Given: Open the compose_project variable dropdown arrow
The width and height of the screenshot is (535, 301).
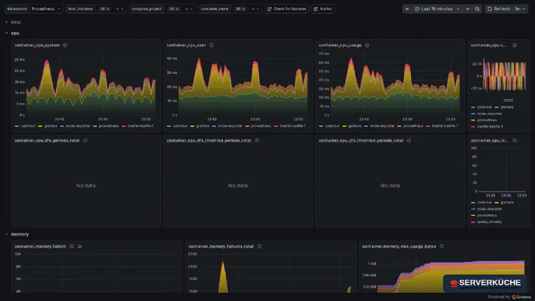Looking at the screenshot, I should point(192,9).
